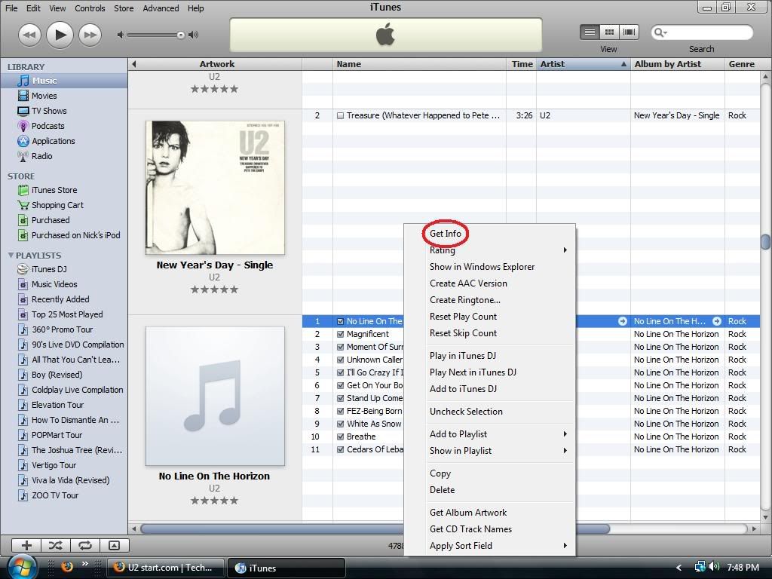This screenshot has width=772, height=579.
Task: Select Show in Windows Explorer
Action: click(482, 267)
